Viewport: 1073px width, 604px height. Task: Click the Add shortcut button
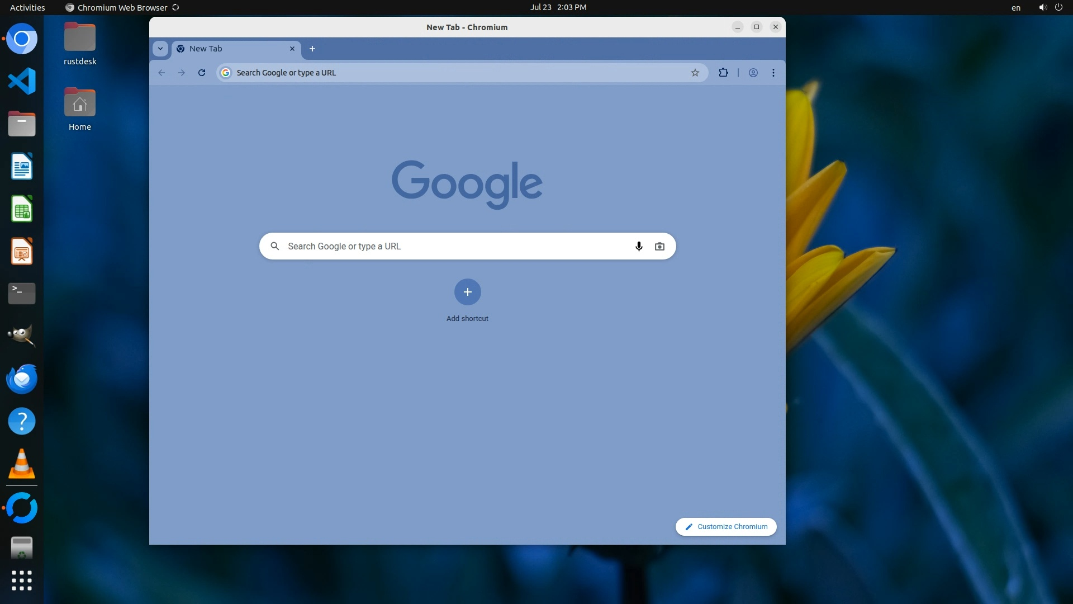point(467,292)
